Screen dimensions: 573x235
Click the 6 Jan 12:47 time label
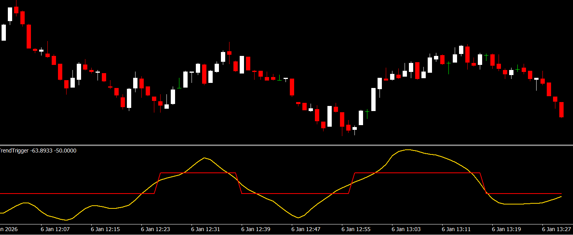coord(306,229)
